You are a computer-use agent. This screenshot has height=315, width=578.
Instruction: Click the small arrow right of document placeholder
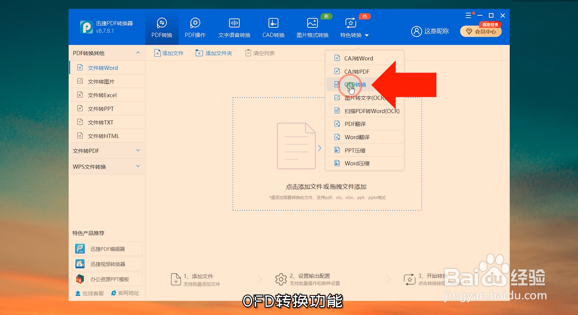coord(320,148)
